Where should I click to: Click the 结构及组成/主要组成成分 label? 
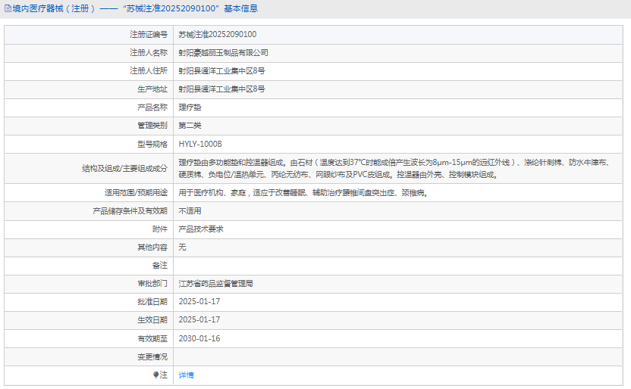click(x=124, y=168)
